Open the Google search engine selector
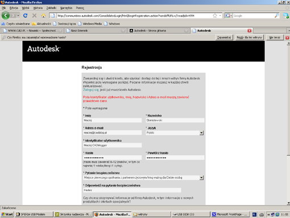Image resolution: width=290 pixels, height=218 pixels. pyautogui.click(x=229, y=16)
